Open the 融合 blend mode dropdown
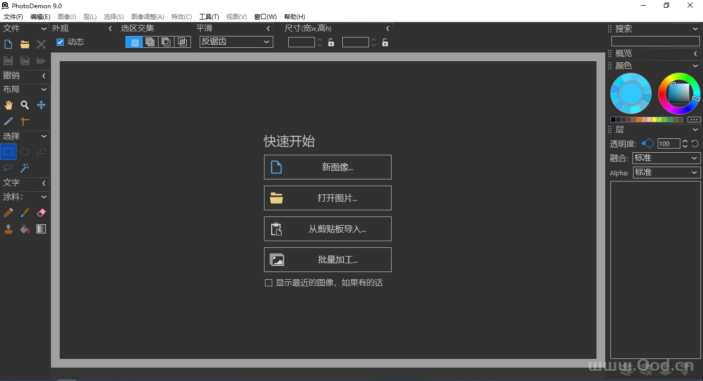Screen dimensions: 703x381 666,158
